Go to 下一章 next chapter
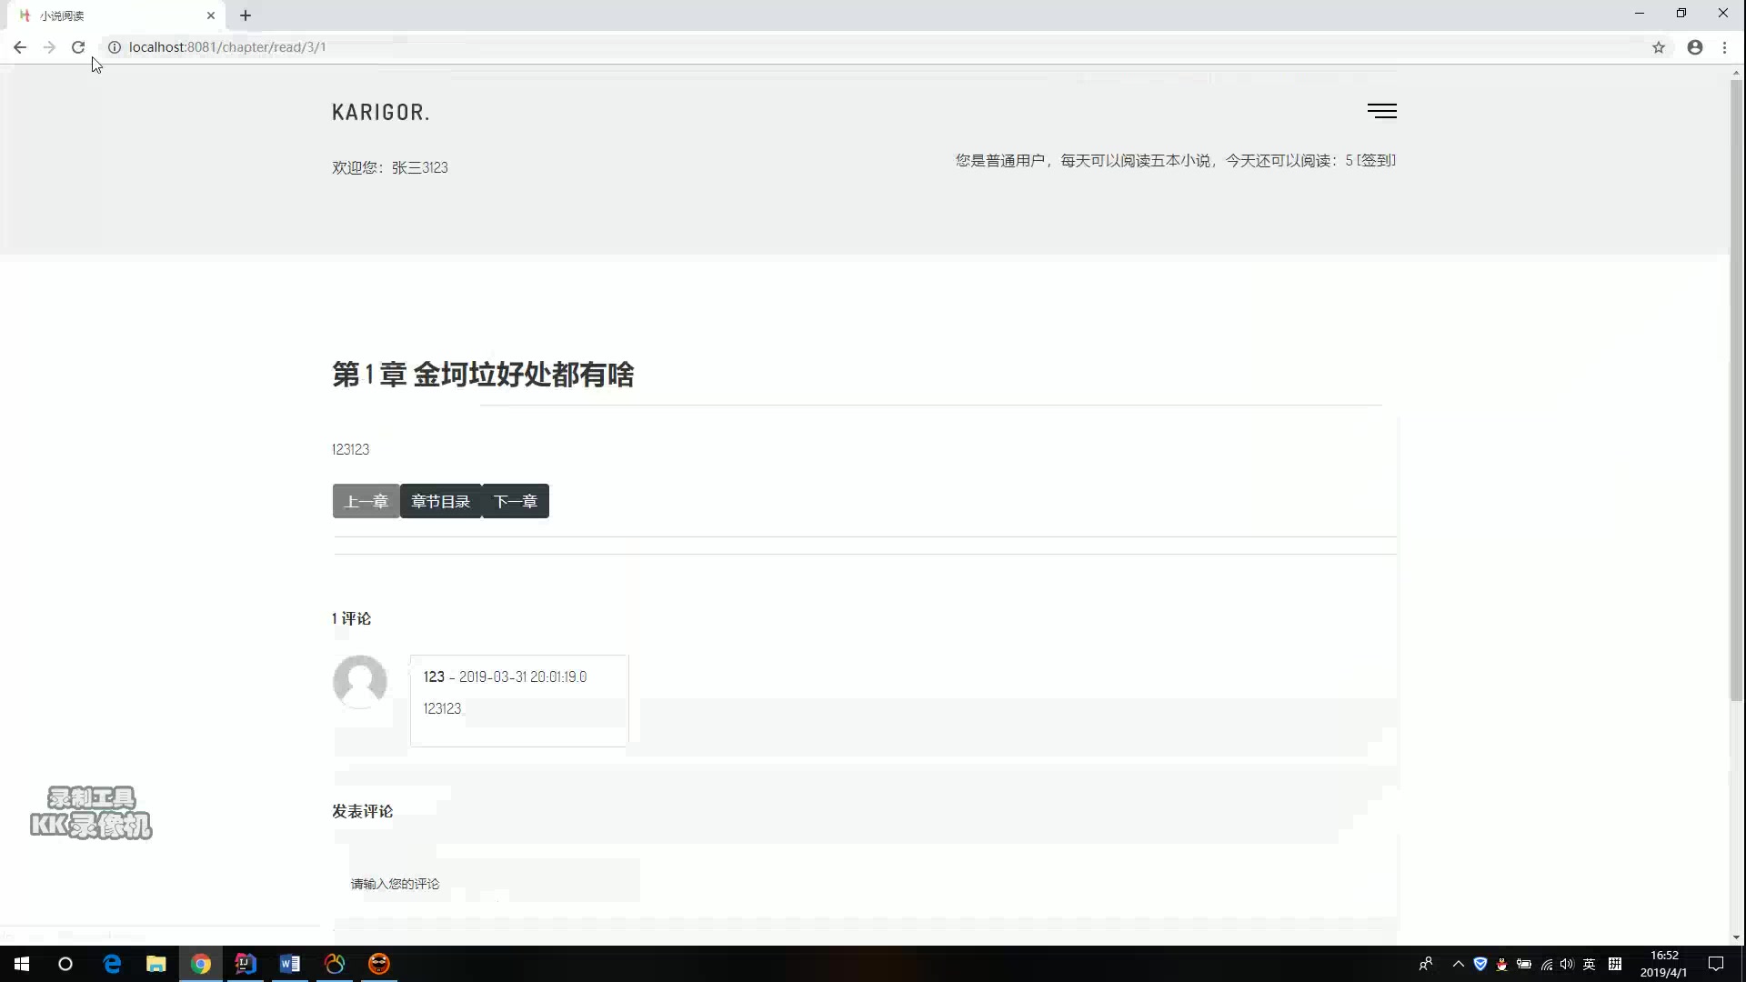This screenshot has width=1746, height=982. 515,501
